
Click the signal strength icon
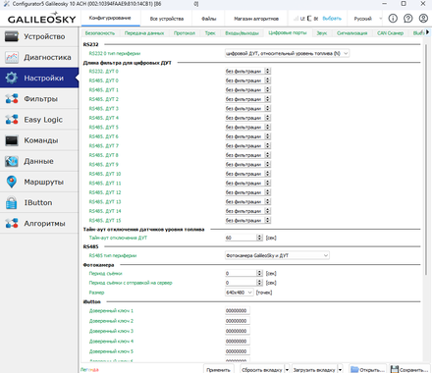(x=296, y=19)
